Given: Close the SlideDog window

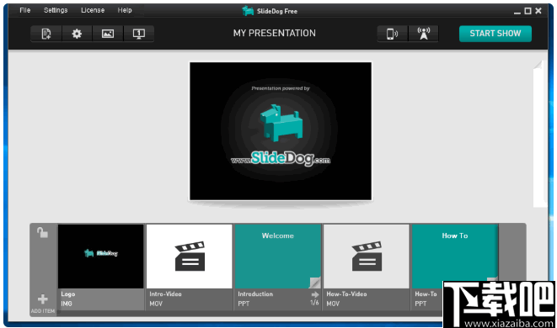Looking at the screenshot, I should pyautogui.click(x=538, y=11).
